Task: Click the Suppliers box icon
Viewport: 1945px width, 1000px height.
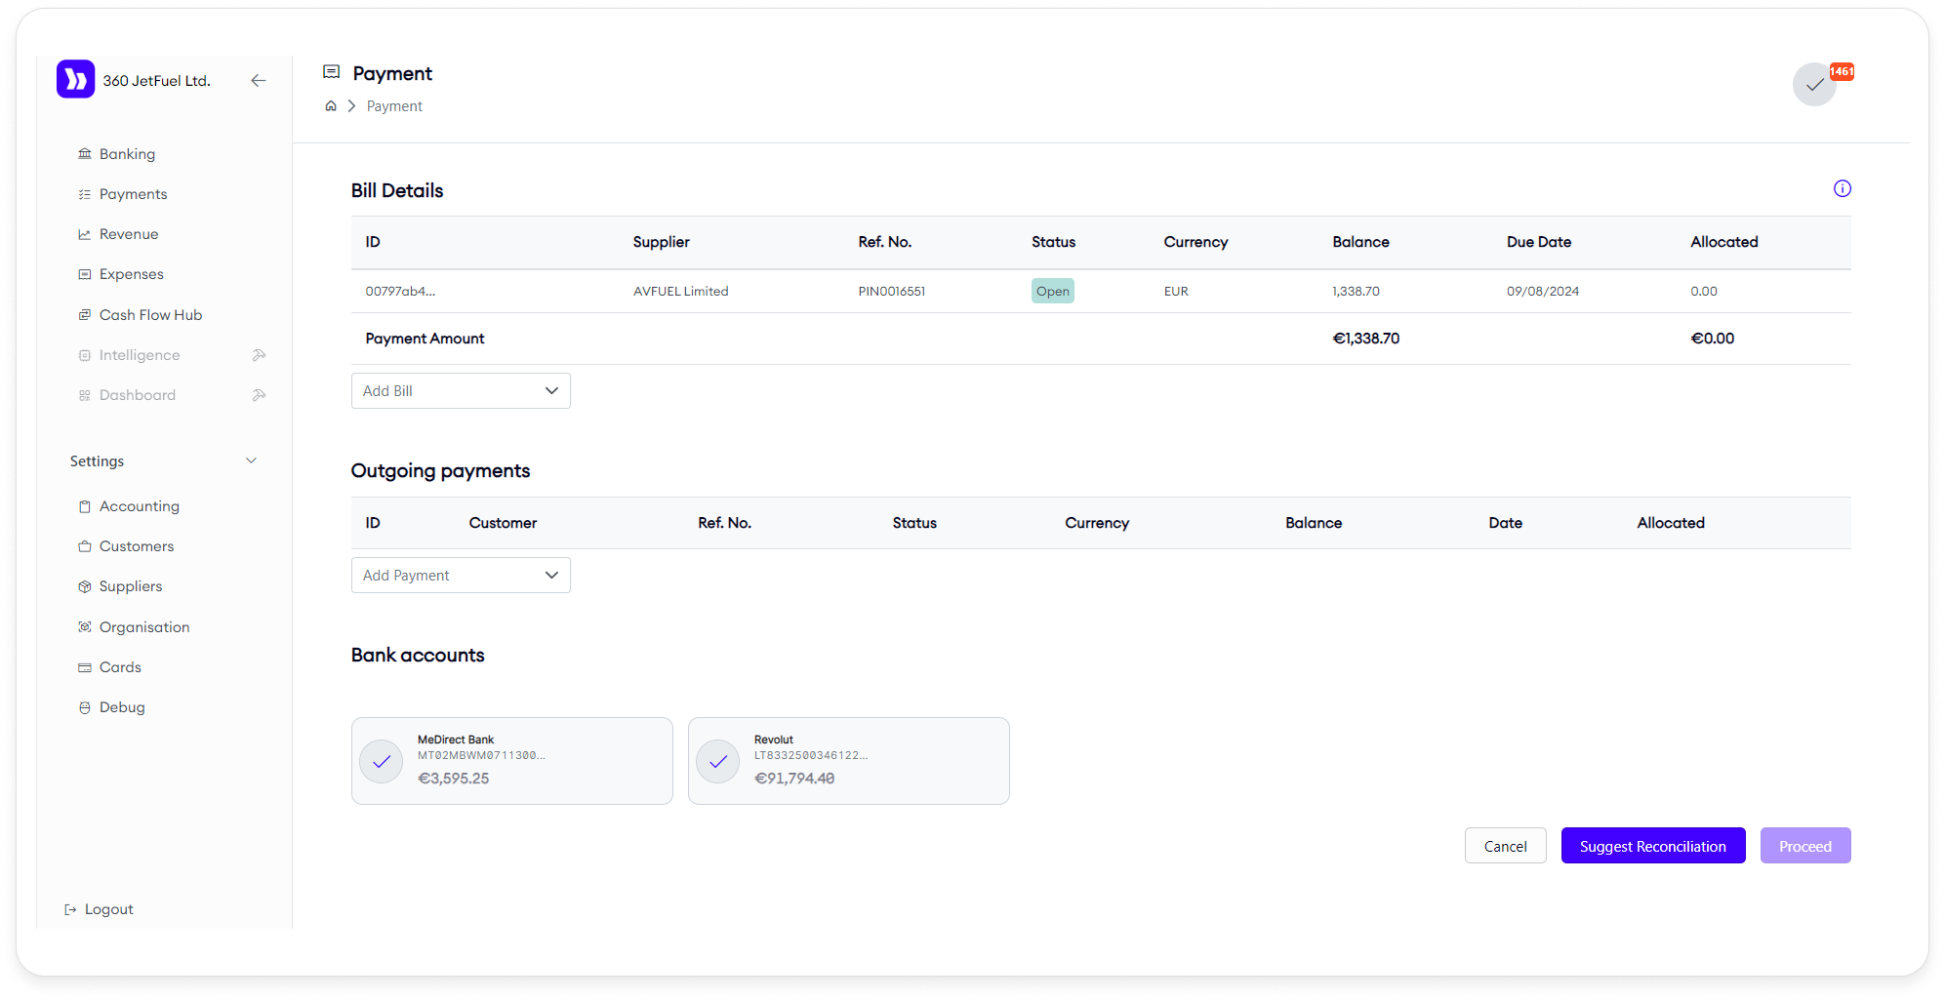Action: coord(85,586)
